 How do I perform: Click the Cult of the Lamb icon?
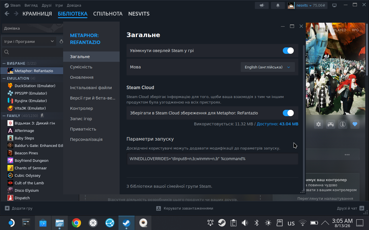click(x=10, y=183)
